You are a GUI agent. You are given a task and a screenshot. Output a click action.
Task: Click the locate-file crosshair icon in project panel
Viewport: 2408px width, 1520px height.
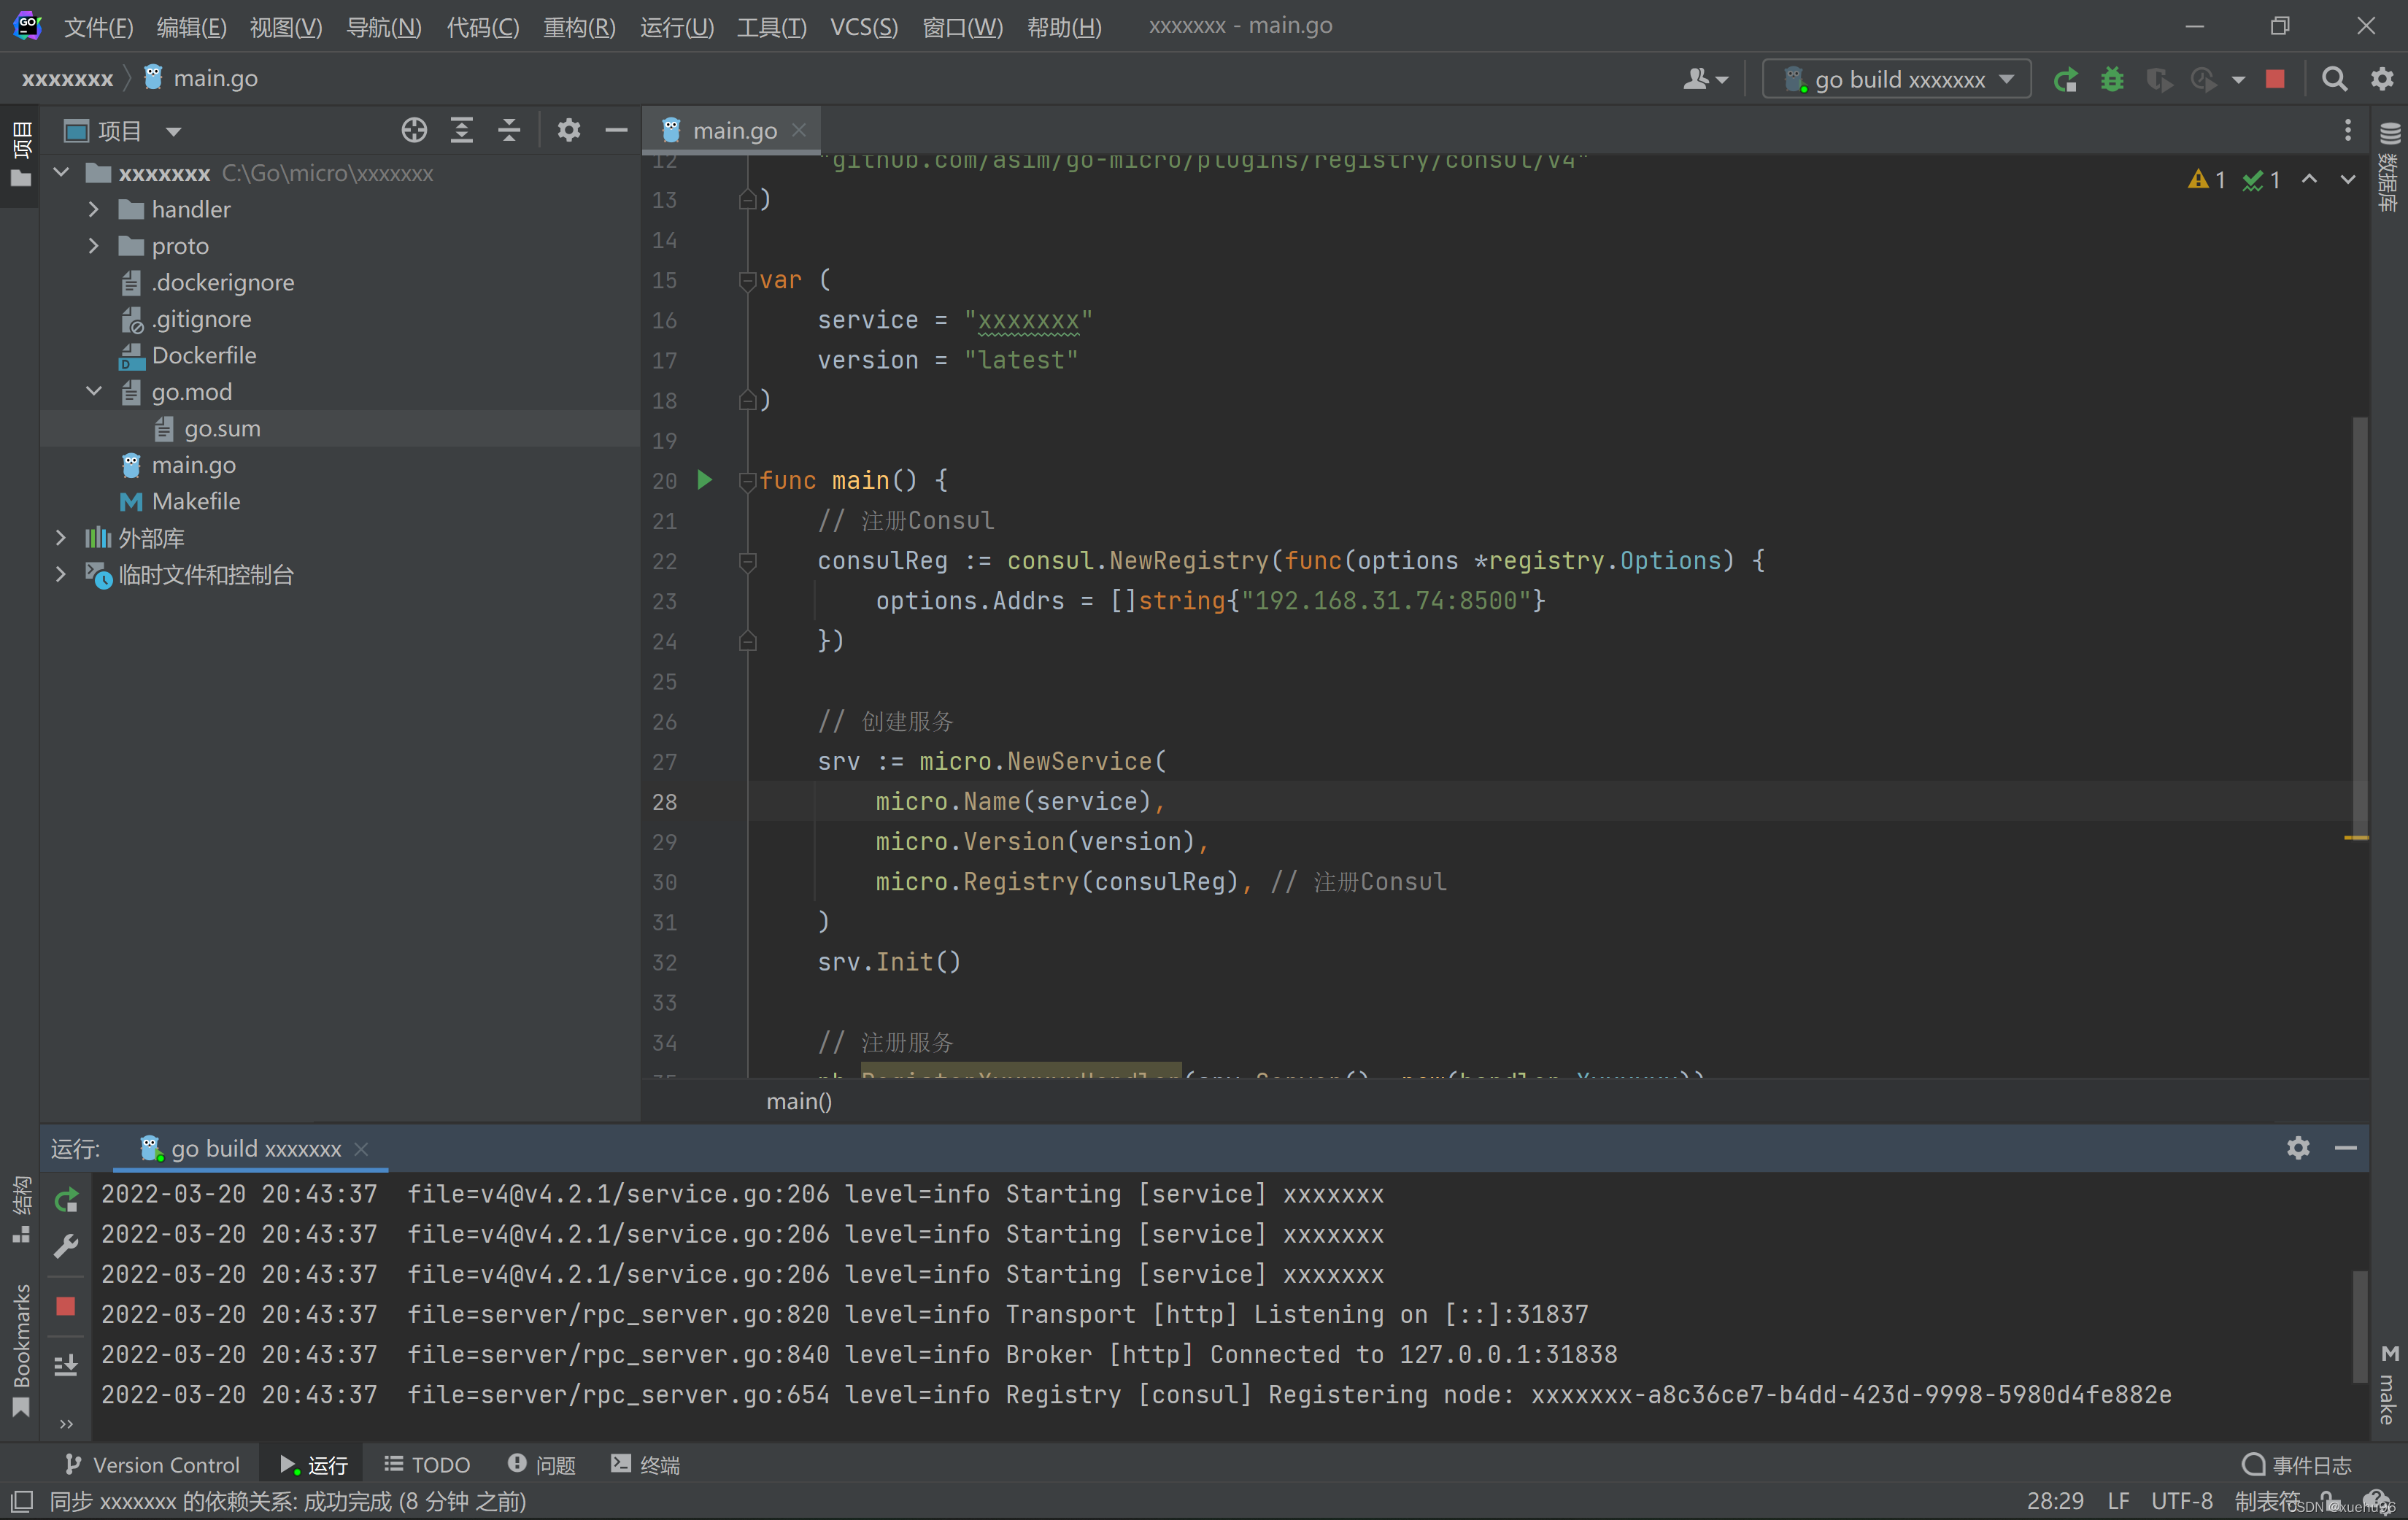(414, 130)
